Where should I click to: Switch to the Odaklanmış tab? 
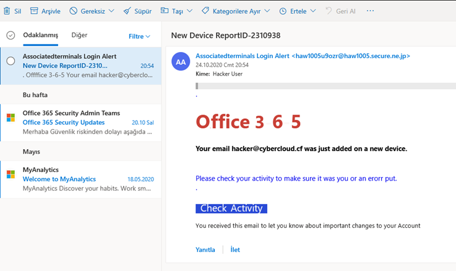coord(40,35)
